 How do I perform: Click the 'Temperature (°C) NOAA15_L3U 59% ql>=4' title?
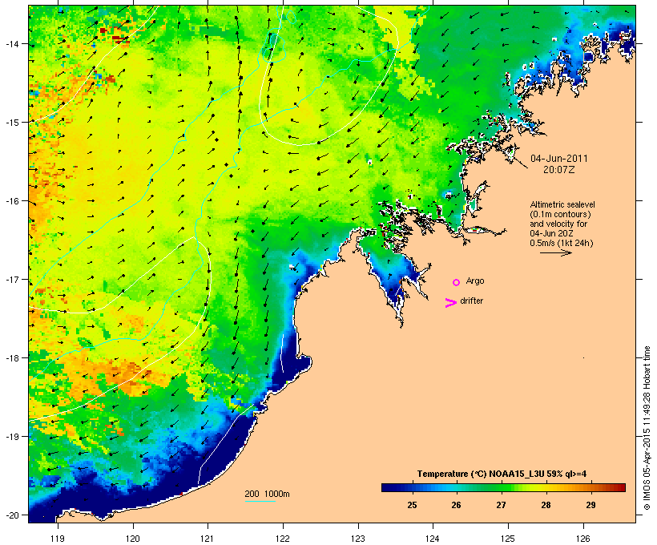pos(502,474)
